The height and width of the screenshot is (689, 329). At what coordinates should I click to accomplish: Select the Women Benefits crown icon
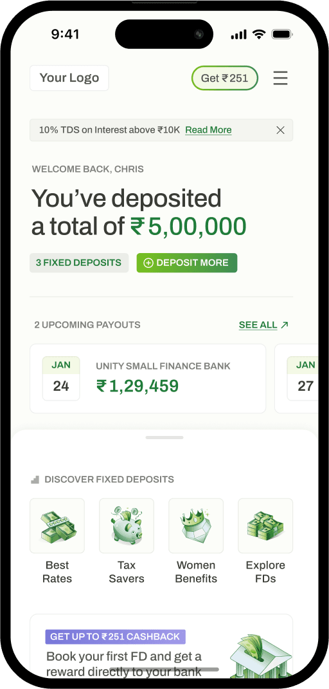196,525
